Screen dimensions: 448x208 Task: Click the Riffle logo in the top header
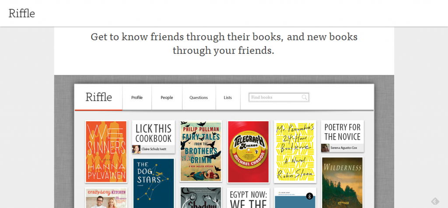click(22, 13)
